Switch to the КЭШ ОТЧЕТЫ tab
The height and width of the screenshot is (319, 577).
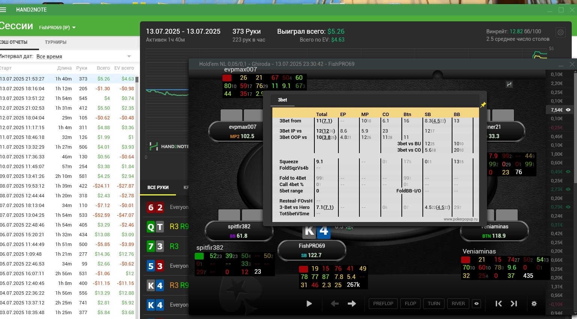[14, 42]
